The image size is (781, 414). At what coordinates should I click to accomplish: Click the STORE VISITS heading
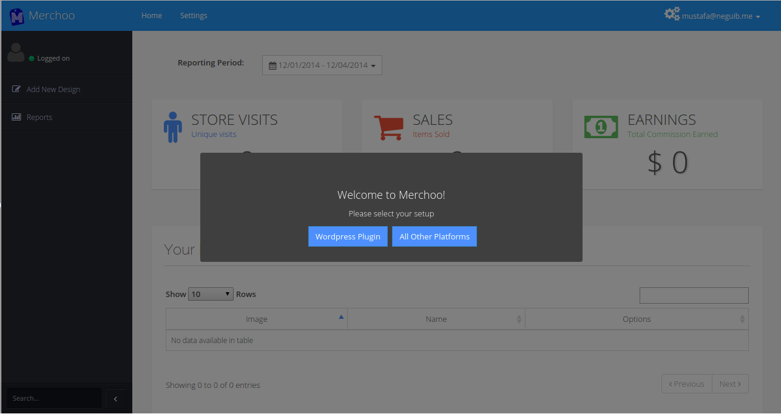click(x=234, y=120)
